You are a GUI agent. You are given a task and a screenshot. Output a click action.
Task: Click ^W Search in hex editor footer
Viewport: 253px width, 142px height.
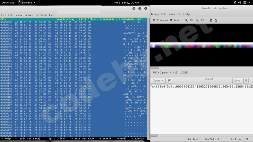click(105, 138)
